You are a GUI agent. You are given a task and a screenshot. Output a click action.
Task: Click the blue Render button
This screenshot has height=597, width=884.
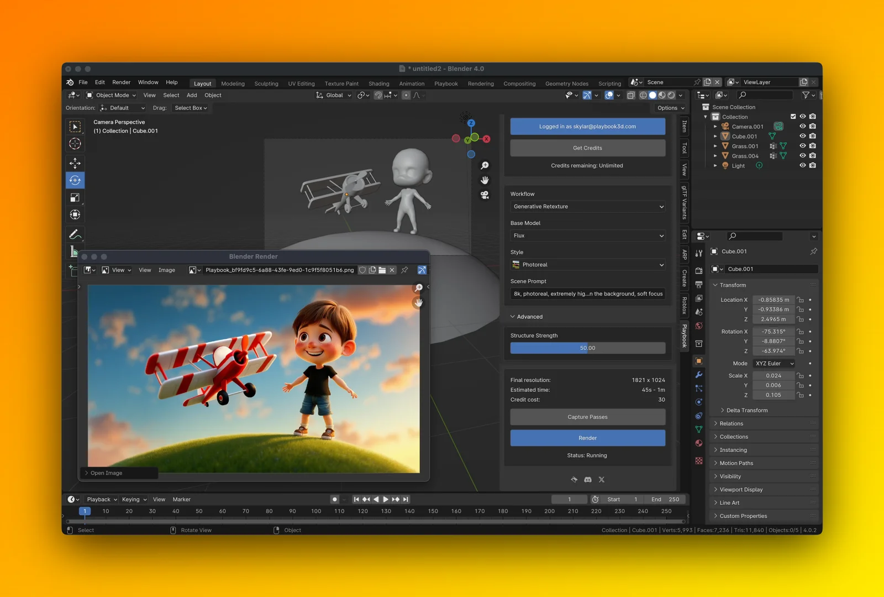tap(587, 438)
